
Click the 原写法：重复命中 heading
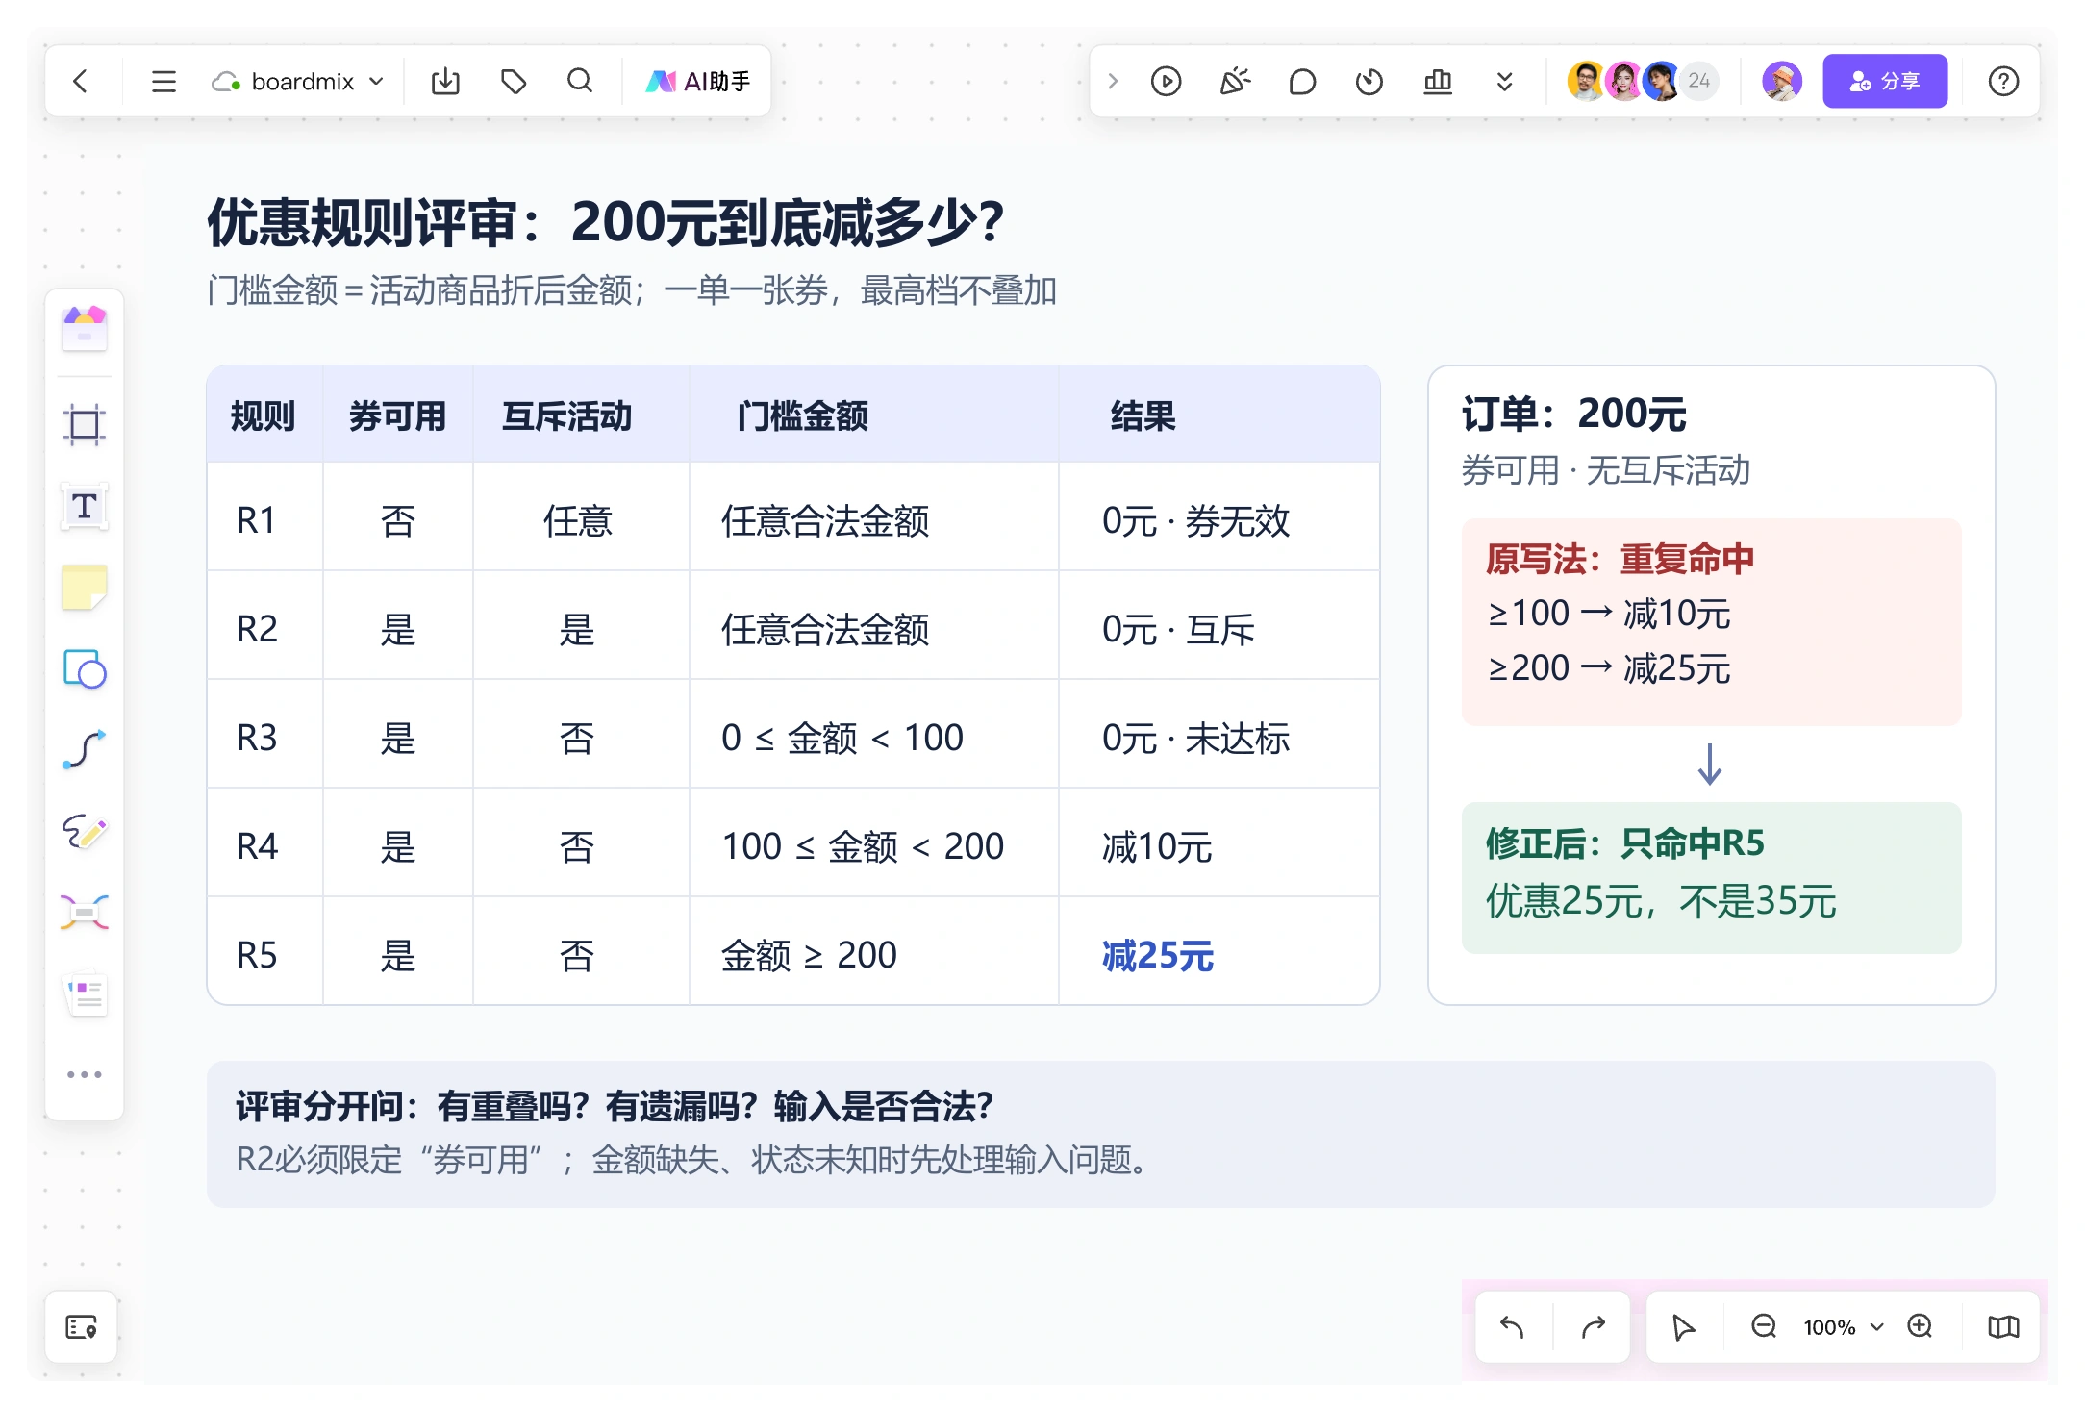pyautogui.click(x=1620, y=559)
